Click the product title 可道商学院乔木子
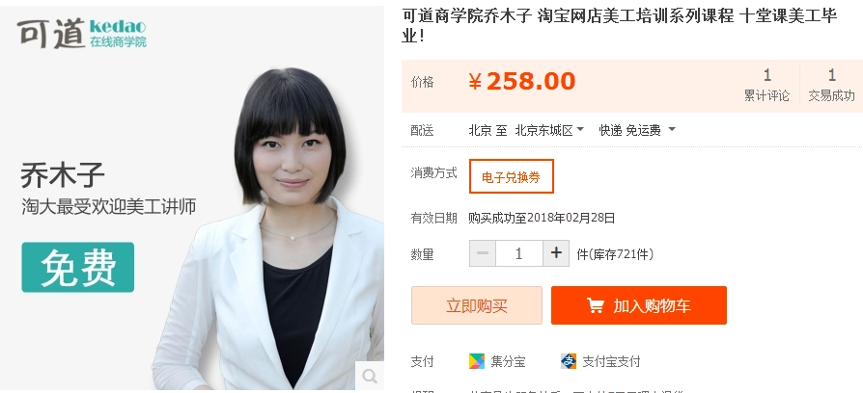Image resolution: width=863 pixels, height=393 pixels. [618, 26]
